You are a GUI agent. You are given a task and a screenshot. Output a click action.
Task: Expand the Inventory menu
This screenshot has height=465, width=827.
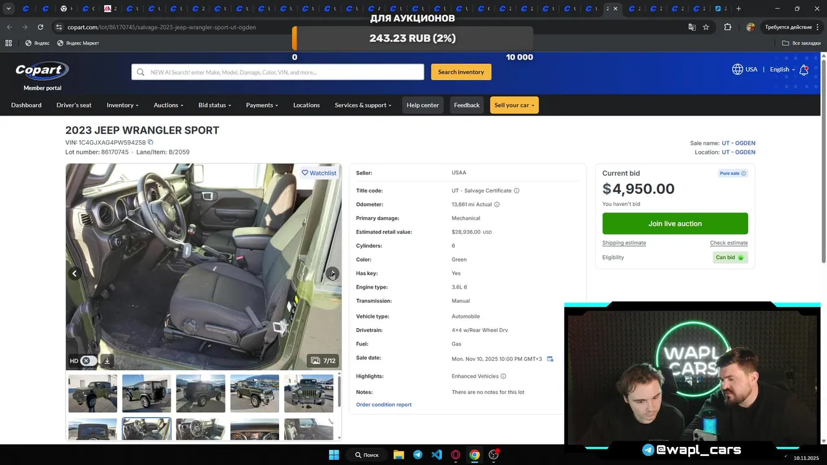pos(123,105)
